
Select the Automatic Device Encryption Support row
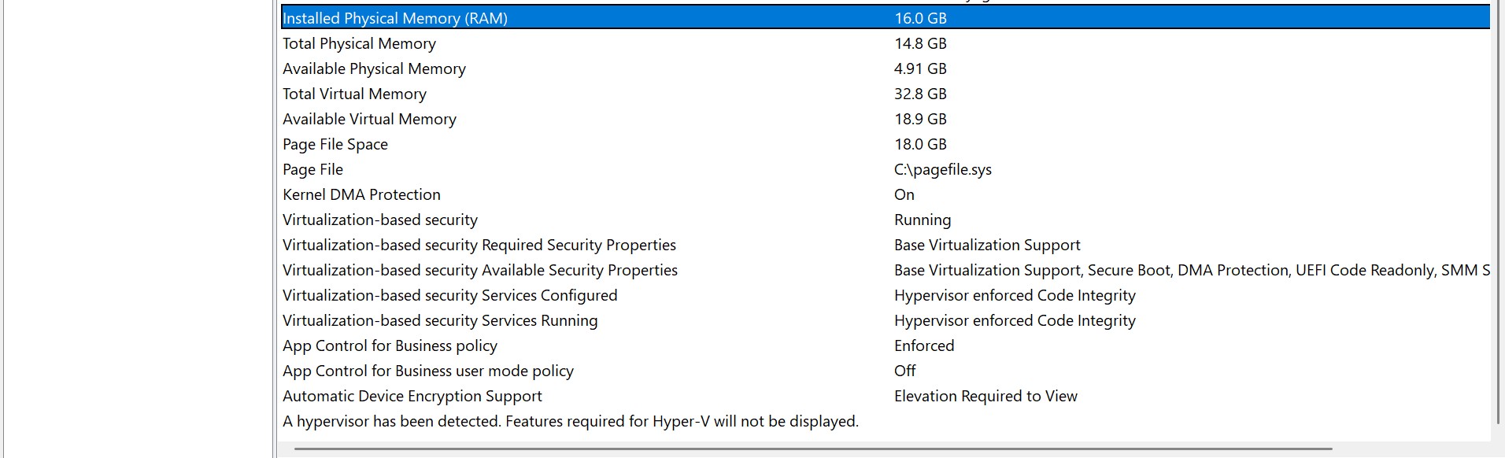tap(412, 396)
